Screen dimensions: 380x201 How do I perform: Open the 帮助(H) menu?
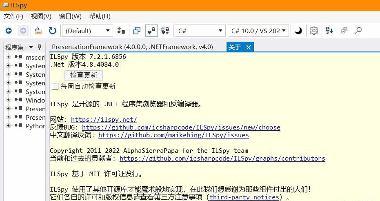(x=100, y=16)
